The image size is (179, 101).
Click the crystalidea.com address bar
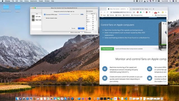tap(122, 12)
